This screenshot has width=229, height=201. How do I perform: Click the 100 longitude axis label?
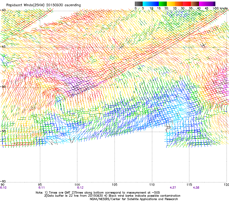[77, 185]
